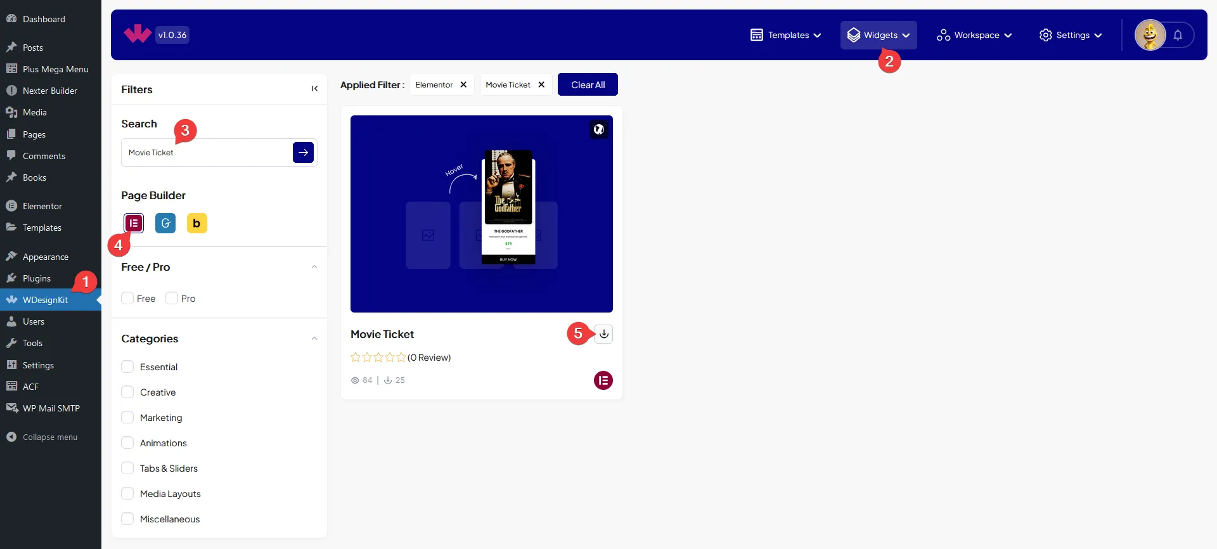Collapse the Categories section

point(314,339)
